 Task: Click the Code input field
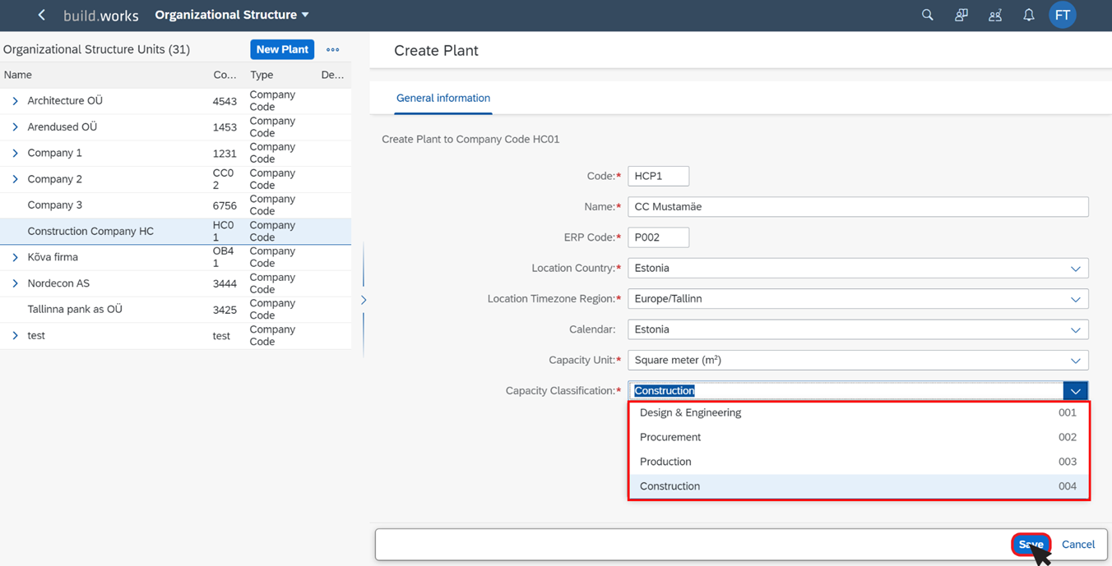click(659, 176)
